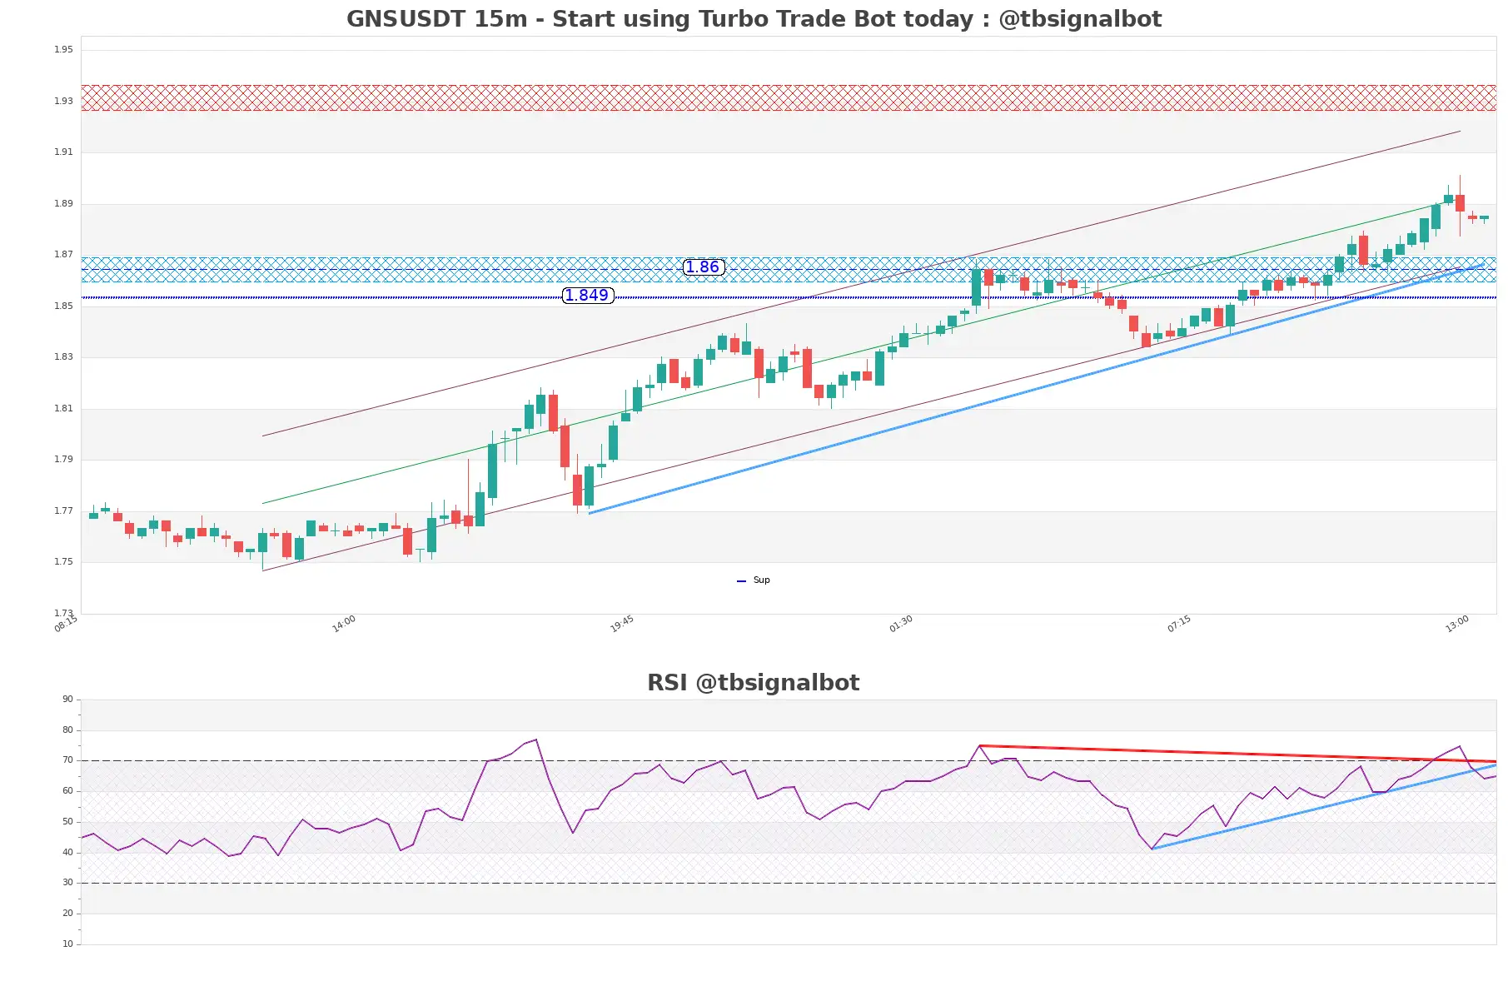Click the 19:45 time axis label
Screen dimensions: 1508x1006
[x=622, y=624]
